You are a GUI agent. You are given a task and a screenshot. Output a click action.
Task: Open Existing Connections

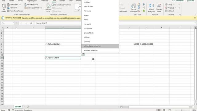(x=33, y=8)
